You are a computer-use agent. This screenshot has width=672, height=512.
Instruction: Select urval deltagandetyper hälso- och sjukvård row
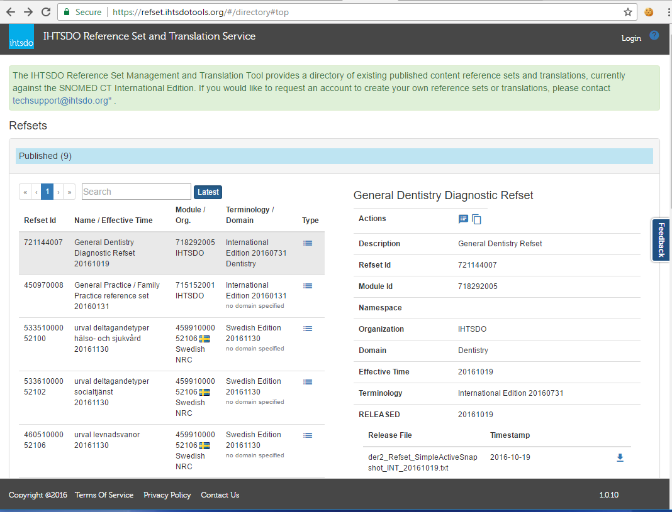tap(171, 344)
